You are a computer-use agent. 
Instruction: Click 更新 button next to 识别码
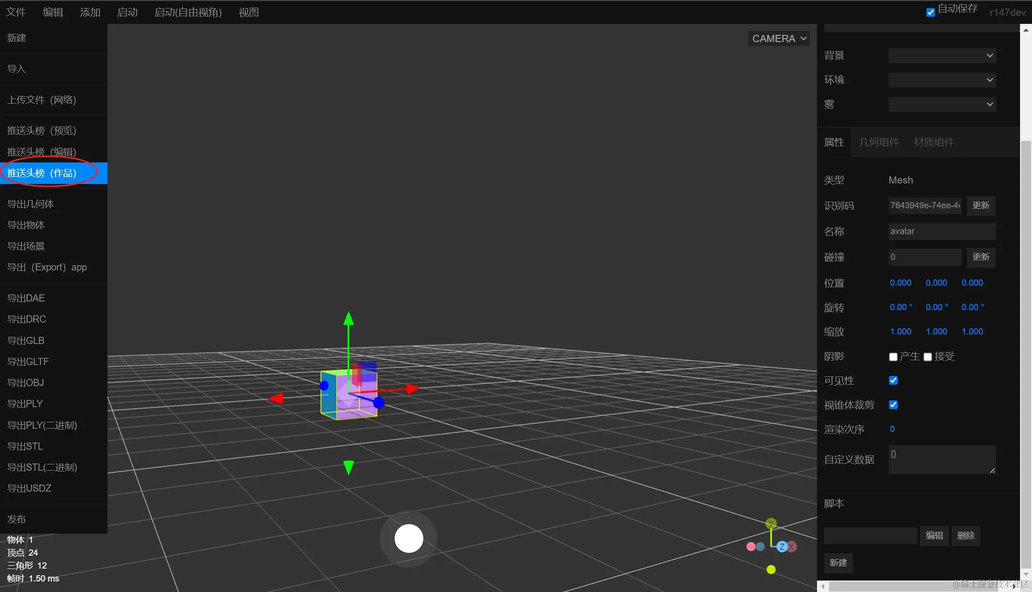pyautogui.click(x=980, y=205)
